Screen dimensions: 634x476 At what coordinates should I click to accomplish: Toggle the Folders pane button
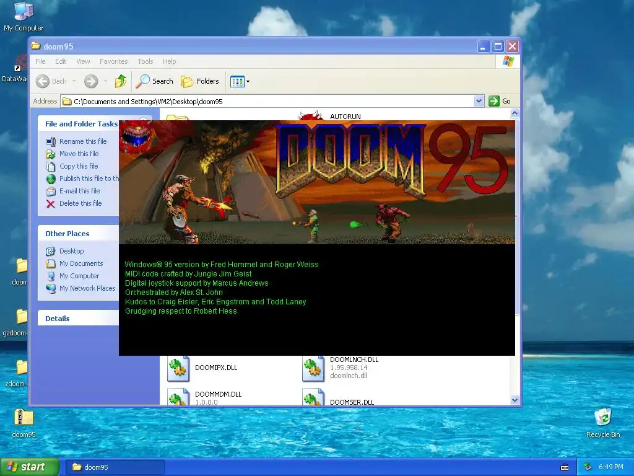(200, 81)
